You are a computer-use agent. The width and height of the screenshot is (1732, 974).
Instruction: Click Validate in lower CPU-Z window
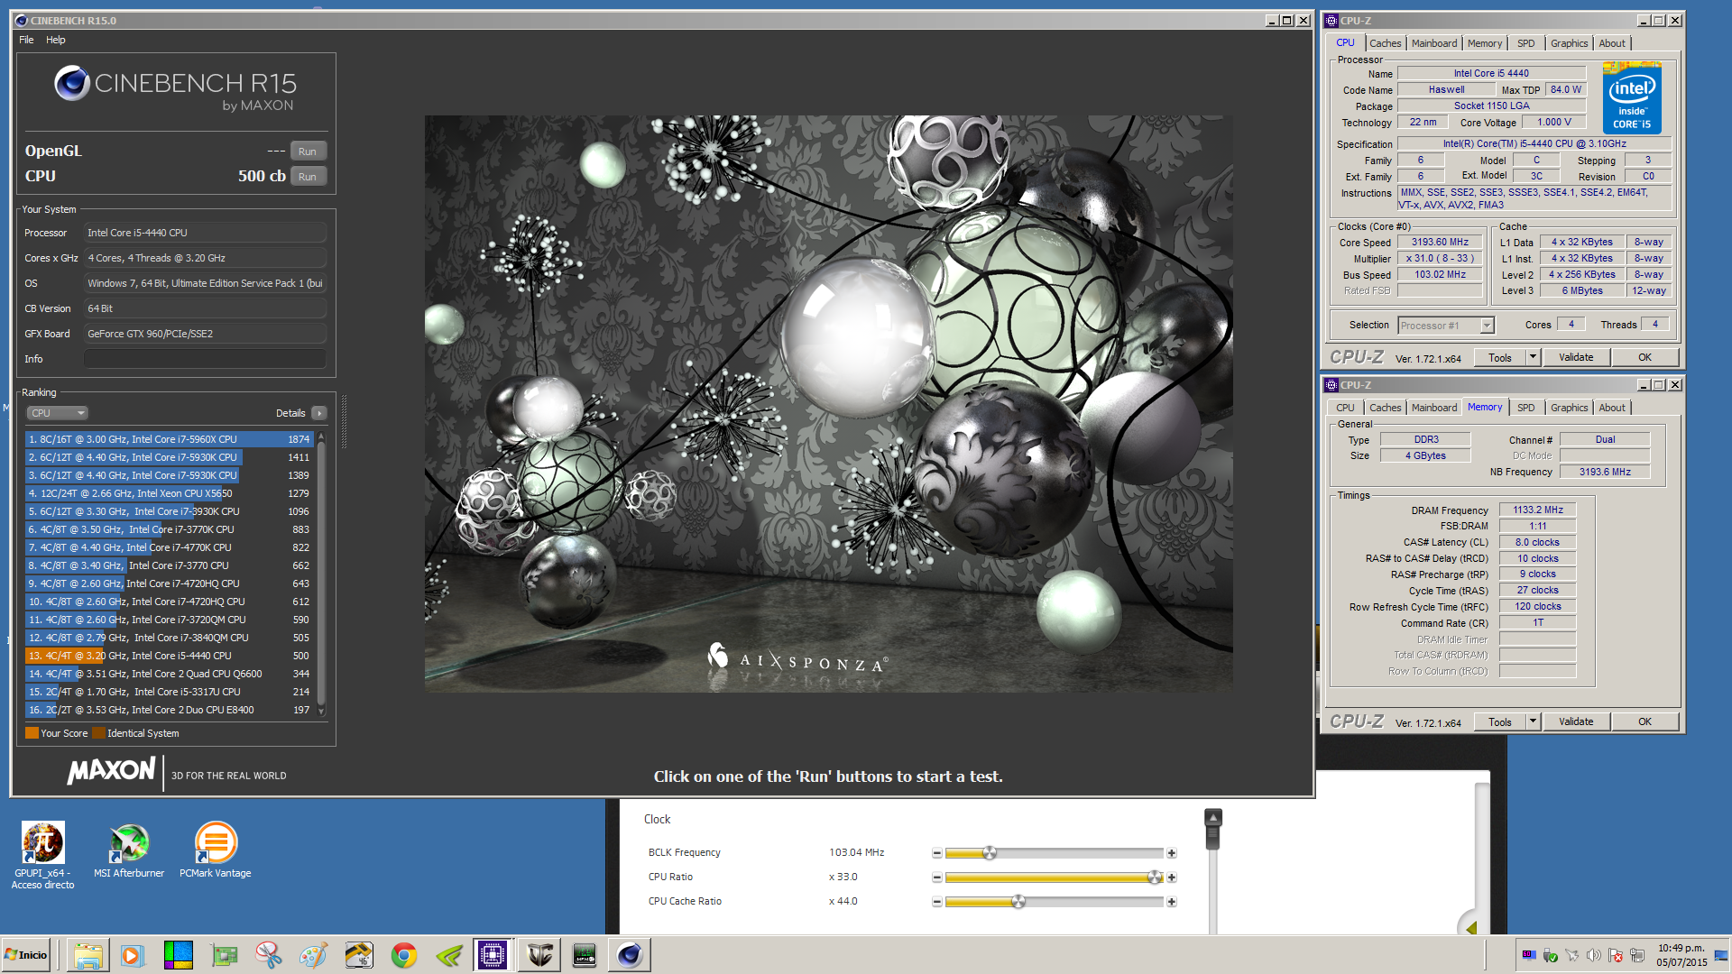coord(1576,722)
